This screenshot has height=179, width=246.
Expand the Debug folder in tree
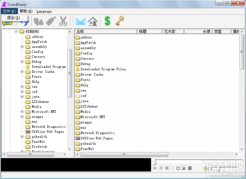(x=22, y=62)
